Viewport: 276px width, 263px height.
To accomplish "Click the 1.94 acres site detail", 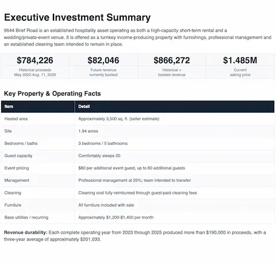I will (88, 131).
